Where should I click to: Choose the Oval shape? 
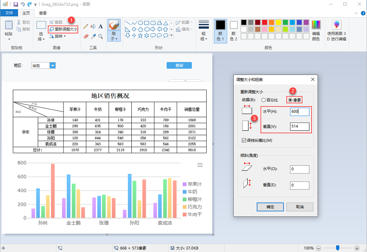[x=141, y=23]
